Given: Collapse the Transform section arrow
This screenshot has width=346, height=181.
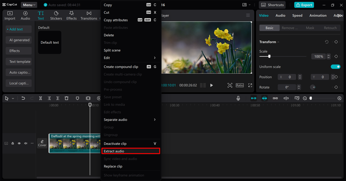Looking at the screenshot, I should (x=278, y=42).
